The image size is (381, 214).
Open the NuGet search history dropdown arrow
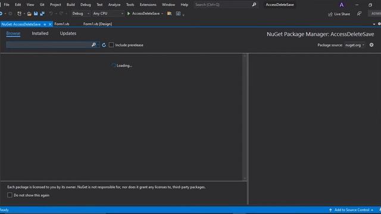(x=98, y=45)
